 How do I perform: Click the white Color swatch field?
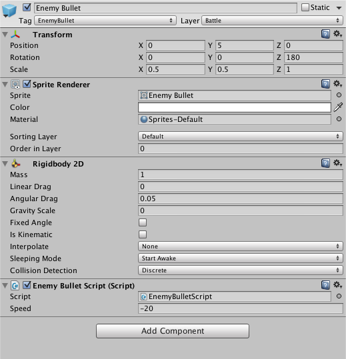(x=235, y=107)
